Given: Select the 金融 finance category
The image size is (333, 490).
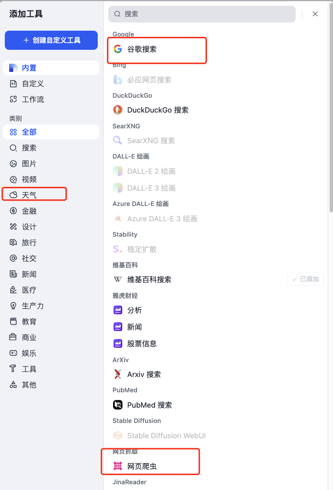Looking at the screenshot, I should pyautogui.click(x=29, y=210).
